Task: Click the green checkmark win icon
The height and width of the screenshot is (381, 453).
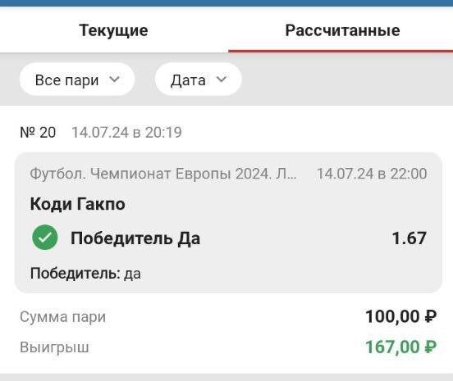Action: point(45,237)
